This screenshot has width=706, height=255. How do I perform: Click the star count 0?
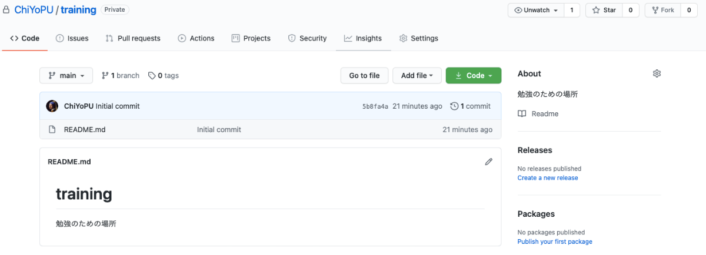coord(631,10)
